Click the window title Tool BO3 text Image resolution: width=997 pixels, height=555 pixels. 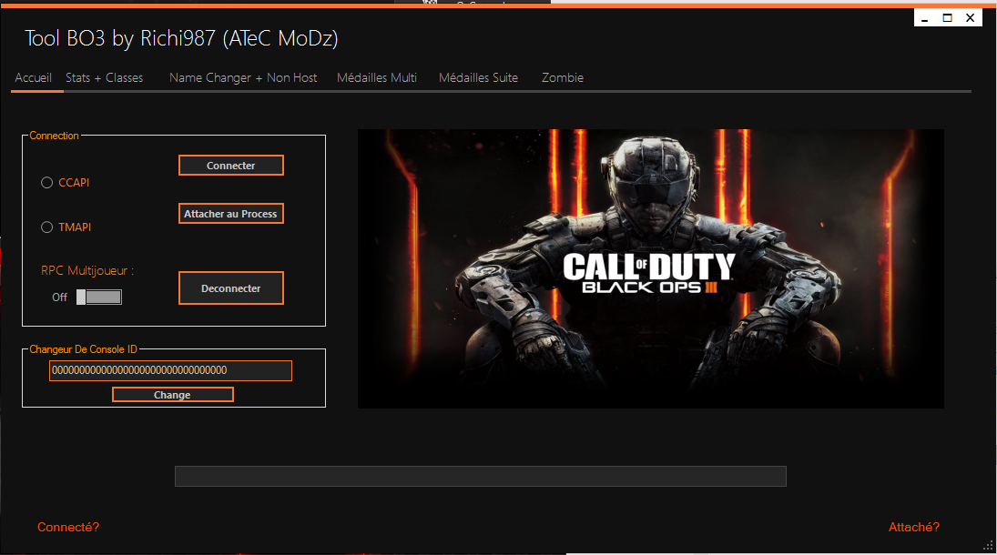click(x=181, y=39)
